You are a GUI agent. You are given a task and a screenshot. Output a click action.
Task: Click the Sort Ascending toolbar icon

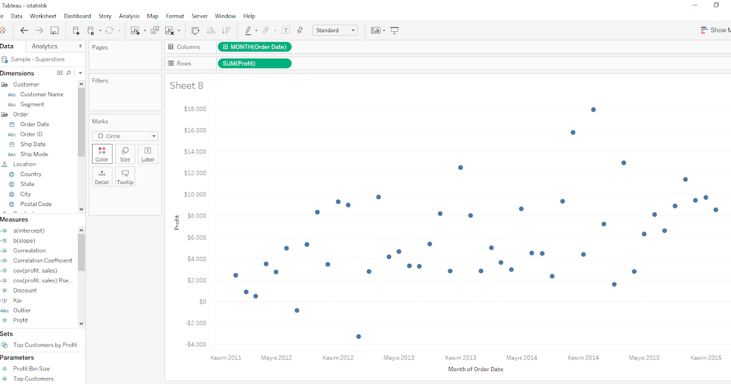[x=210, y=30]
